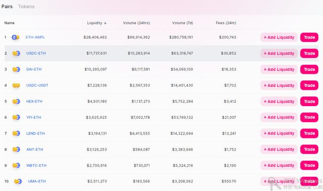Viewport: 323px width, 191px height.
Task: Switch to the Tokens tab
Action: click(x=26, y=7)
